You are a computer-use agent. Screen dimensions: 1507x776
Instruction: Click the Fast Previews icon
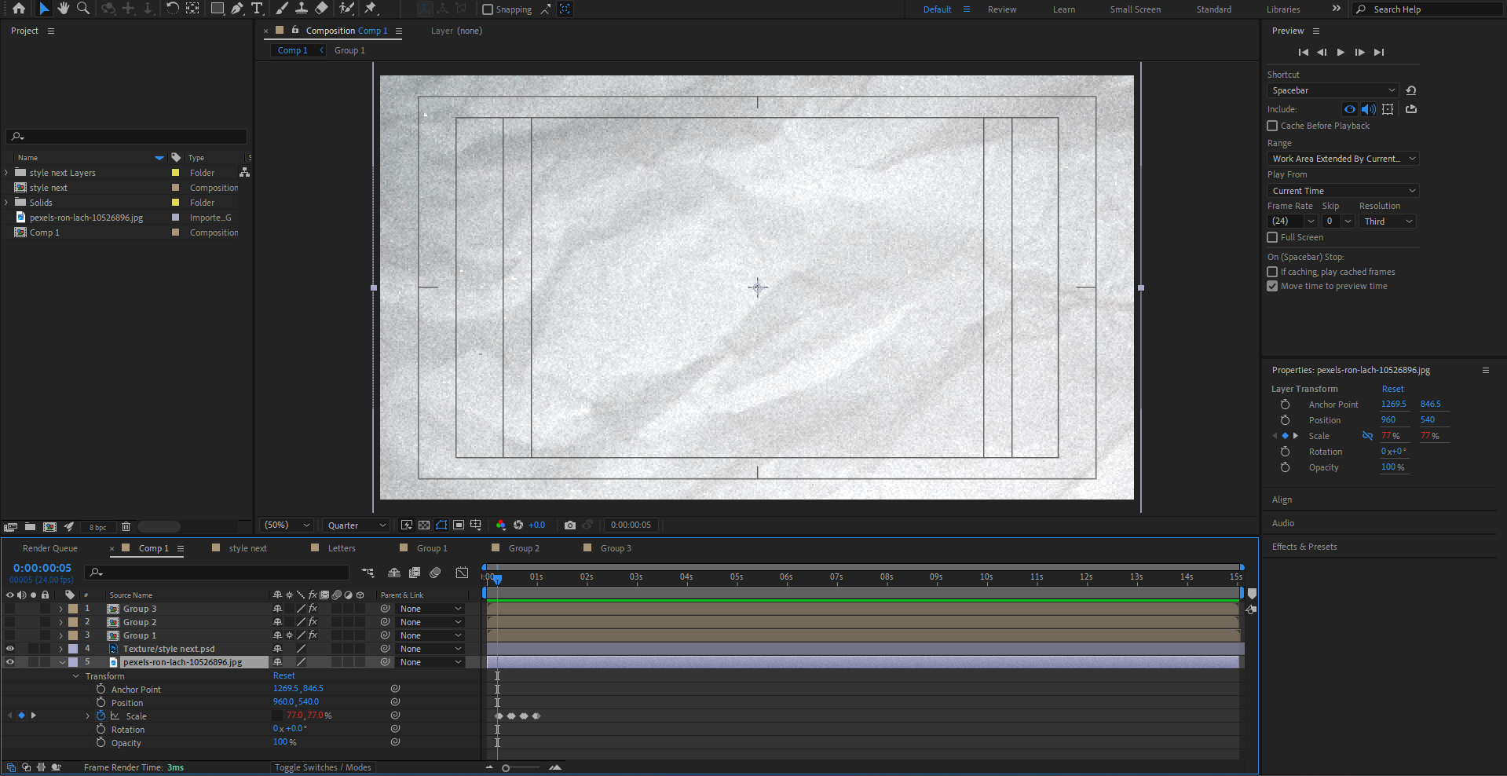coord(407,525)
